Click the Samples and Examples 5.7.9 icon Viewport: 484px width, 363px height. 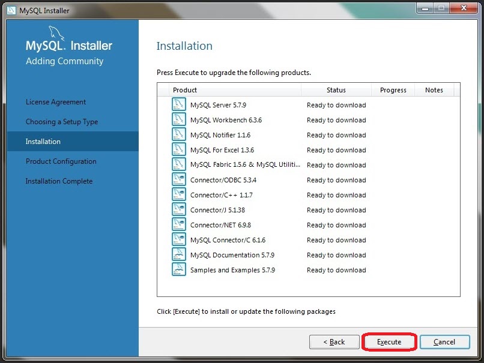pos(179,269)
